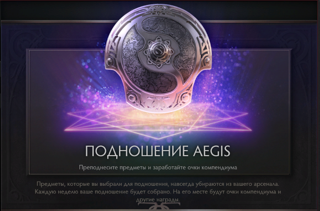Viewport: 320px width, 211px height.
Task: Click the ornament emblem below the description text
Action: click(x=158, y=207)
